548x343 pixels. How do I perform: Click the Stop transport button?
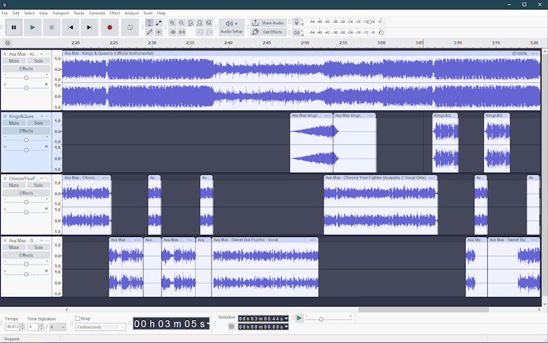pos(51,27)
